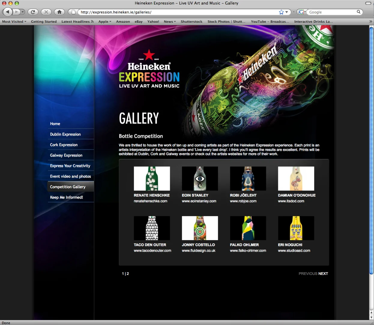Open Express Your Creativity page

[71, 165]
